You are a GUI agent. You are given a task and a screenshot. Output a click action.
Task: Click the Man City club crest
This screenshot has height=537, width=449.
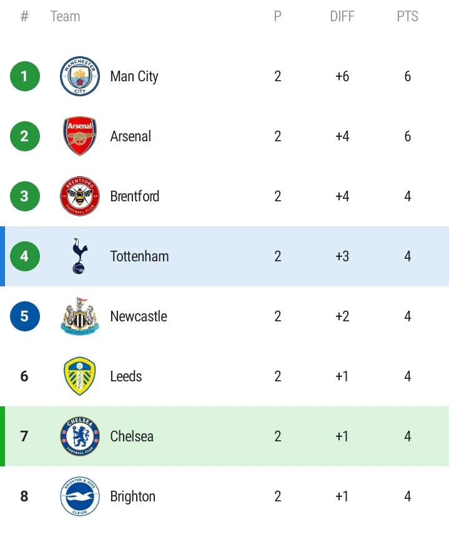79,76
